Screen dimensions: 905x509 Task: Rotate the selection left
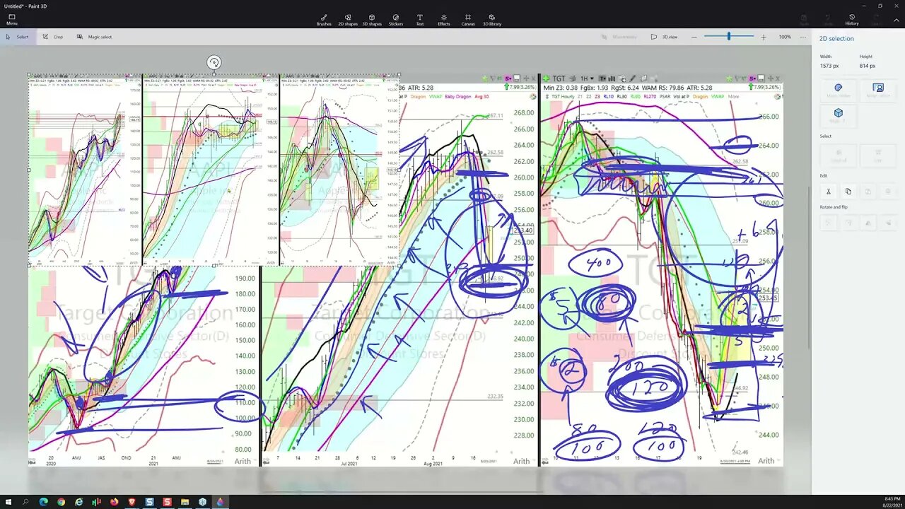click(x=829, y=223)
